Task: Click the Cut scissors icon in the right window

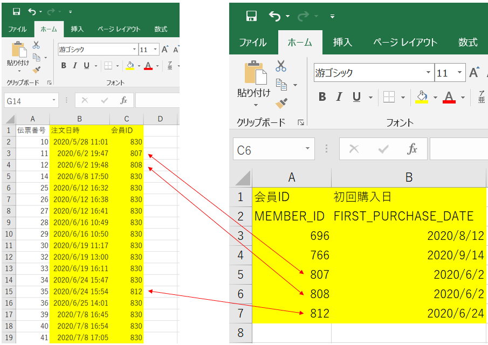Action: [281, 66]
